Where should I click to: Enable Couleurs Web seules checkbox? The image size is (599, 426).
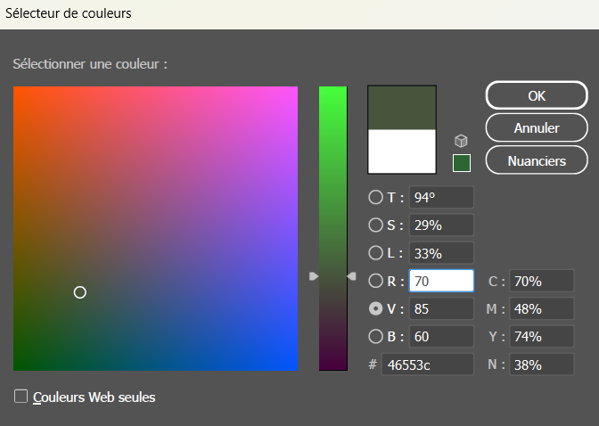[21, 397]
